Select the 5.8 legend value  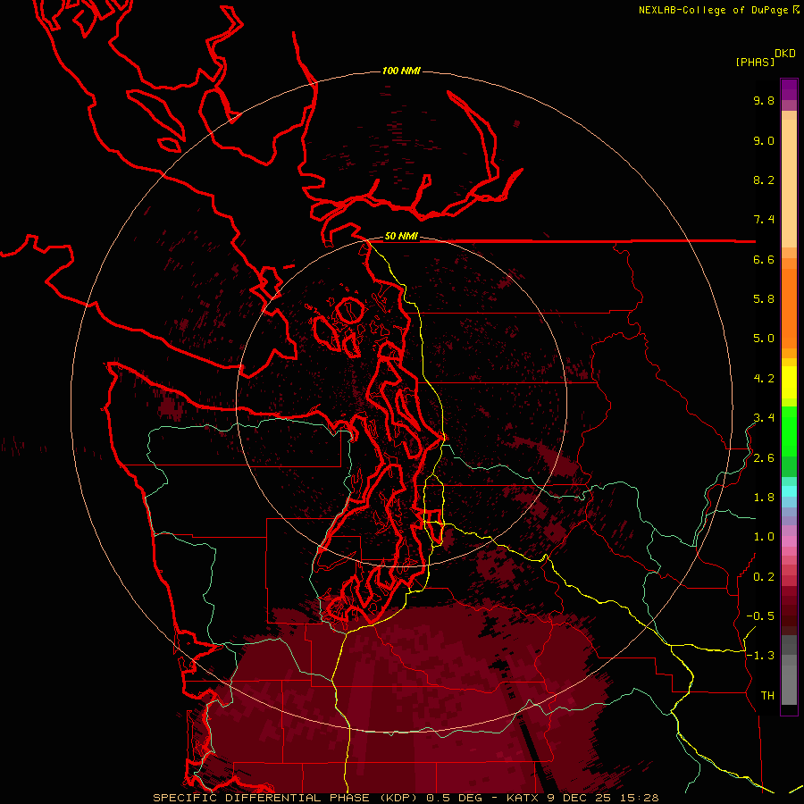click(x=764, y=299)
